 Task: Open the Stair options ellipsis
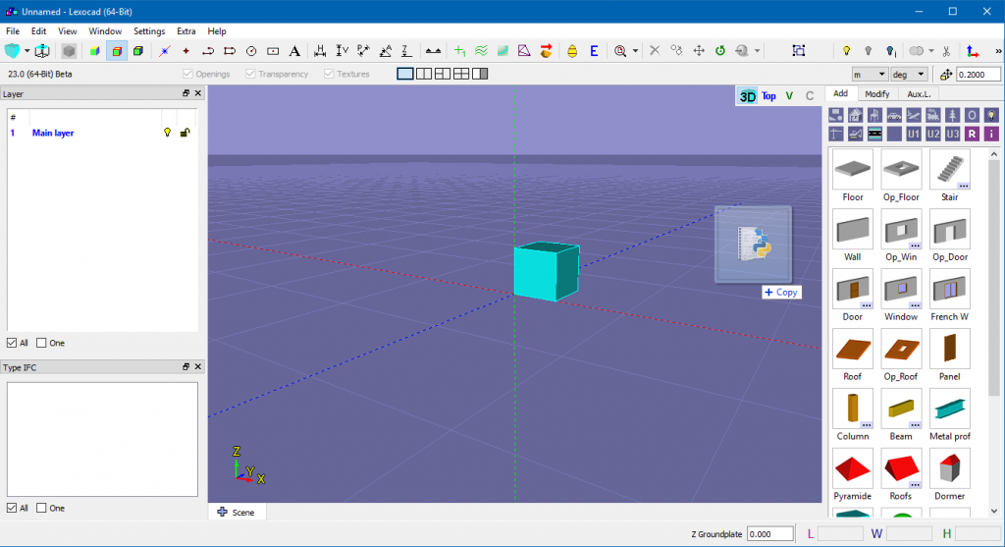964,186
